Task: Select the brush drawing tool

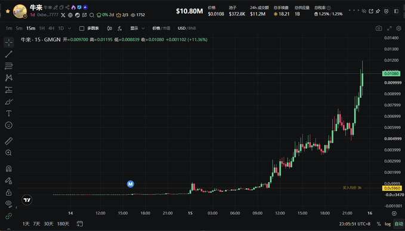Action: pos(9,102)
